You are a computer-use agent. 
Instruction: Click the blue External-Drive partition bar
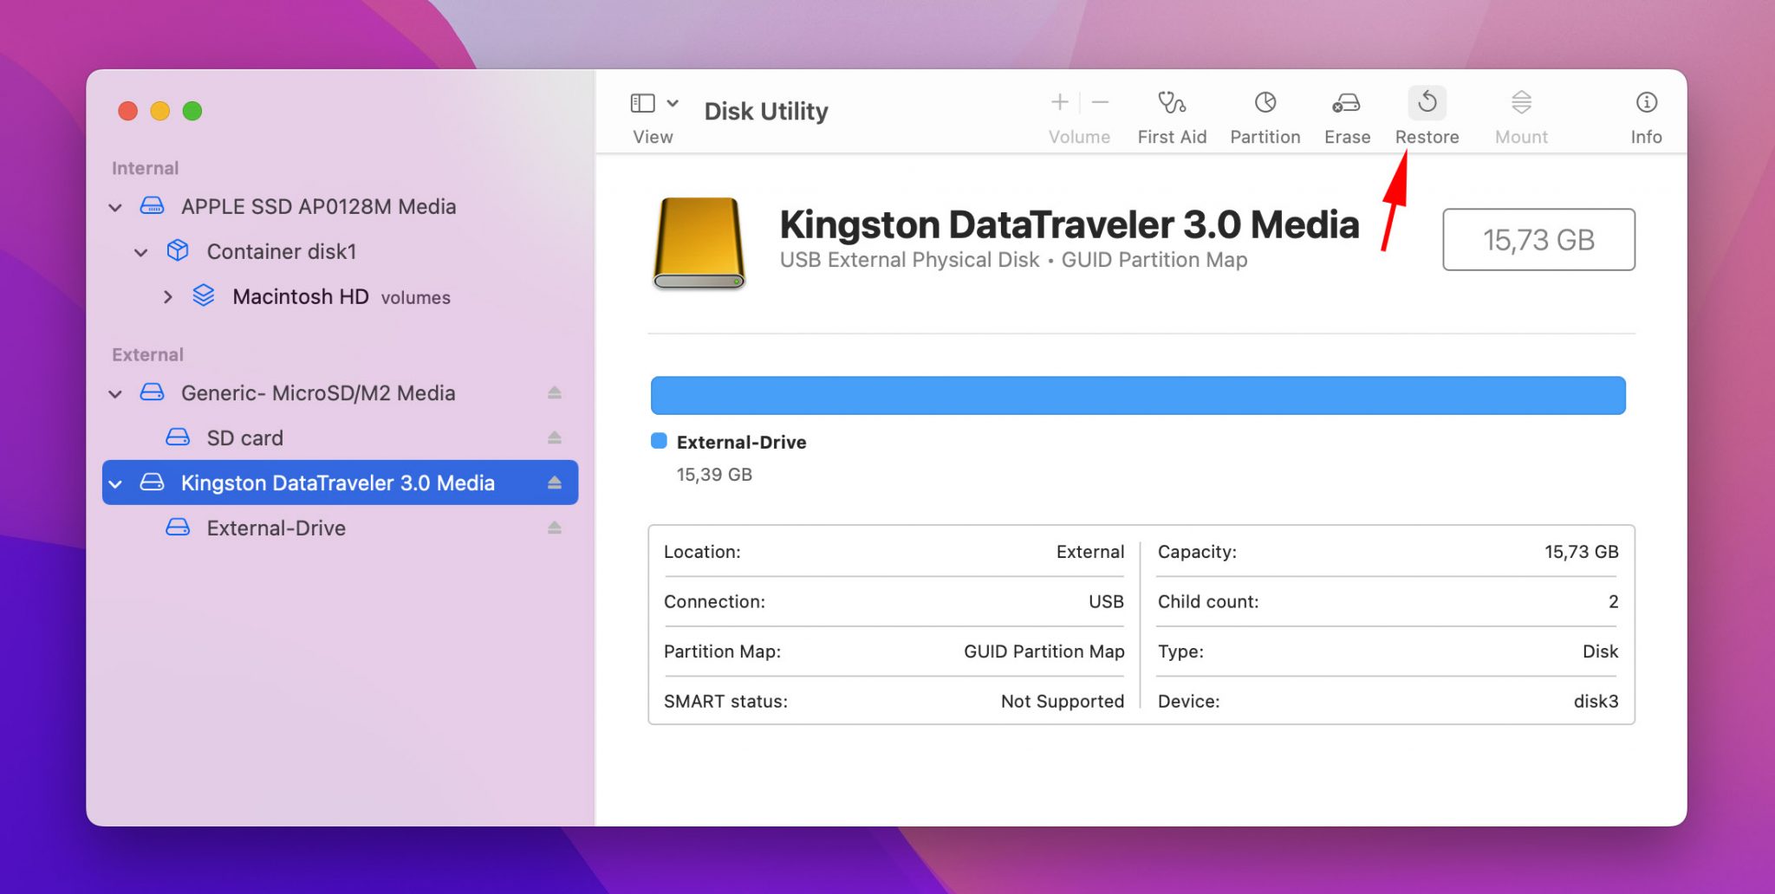tap(1138, 395)
